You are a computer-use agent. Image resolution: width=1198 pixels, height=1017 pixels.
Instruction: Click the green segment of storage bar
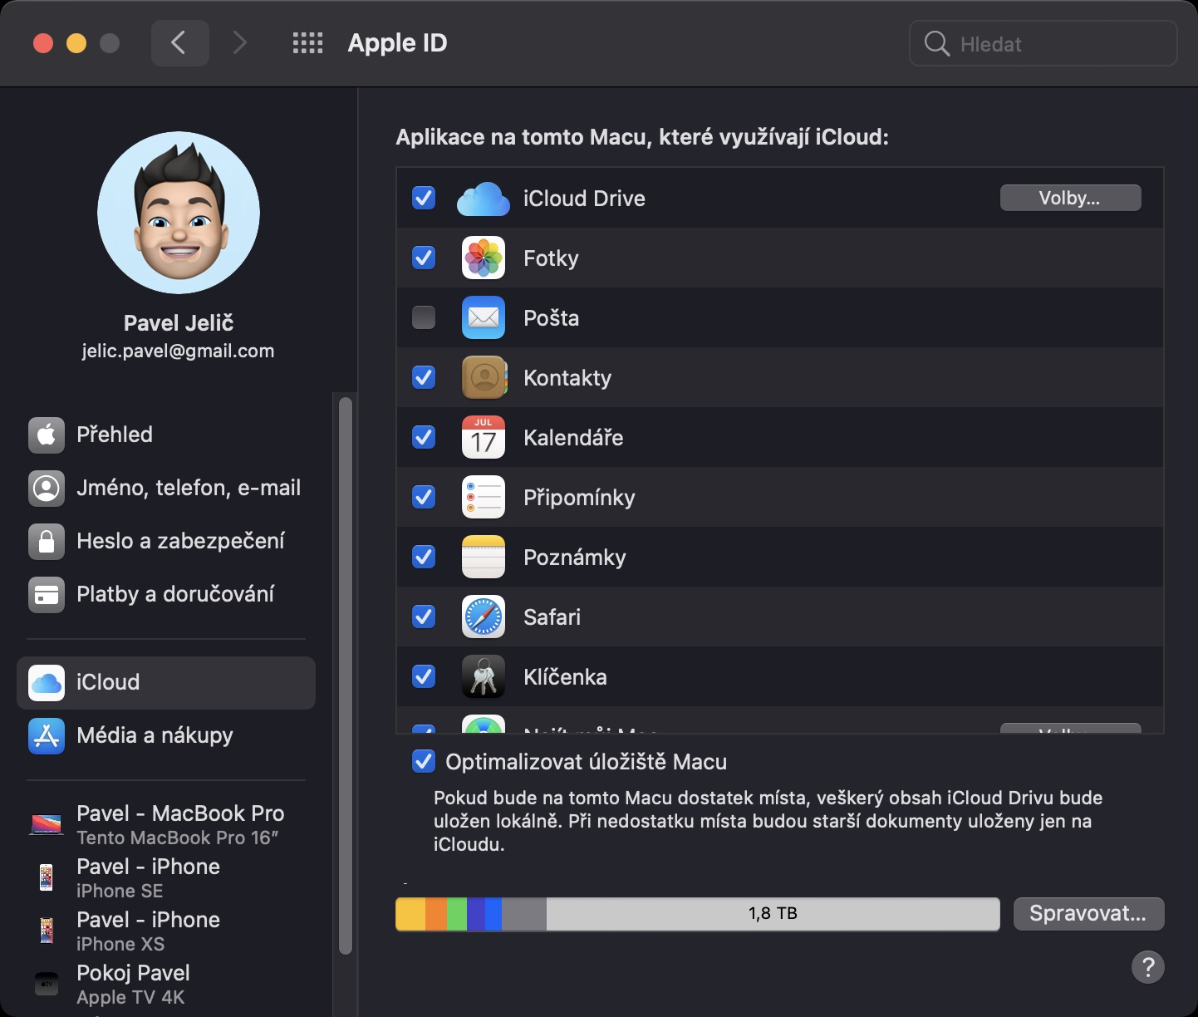457,914
